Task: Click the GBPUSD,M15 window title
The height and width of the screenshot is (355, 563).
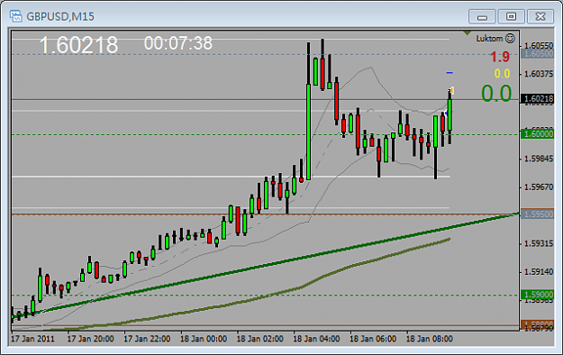Action: pyautogui.click(x=60, y=16)
